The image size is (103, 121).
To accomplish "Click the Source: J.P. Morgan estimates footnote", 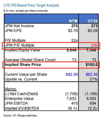I will click(20, 115).
